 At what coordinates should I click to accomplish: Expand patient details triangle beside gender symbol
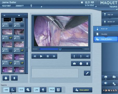(x=41, y=6)
